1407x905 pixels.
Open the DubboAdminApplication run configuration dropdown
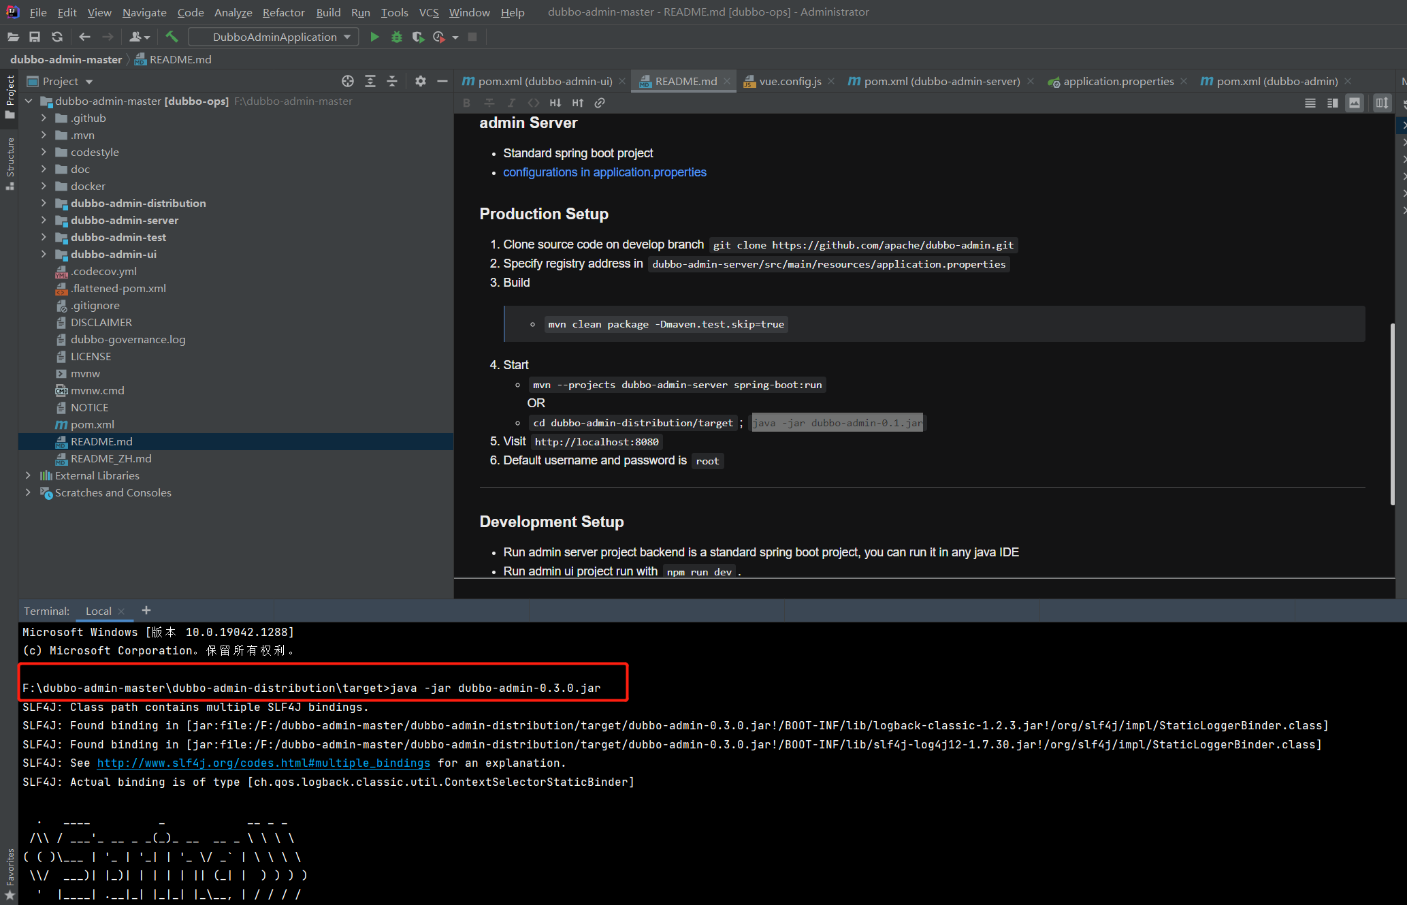[274, 37]
